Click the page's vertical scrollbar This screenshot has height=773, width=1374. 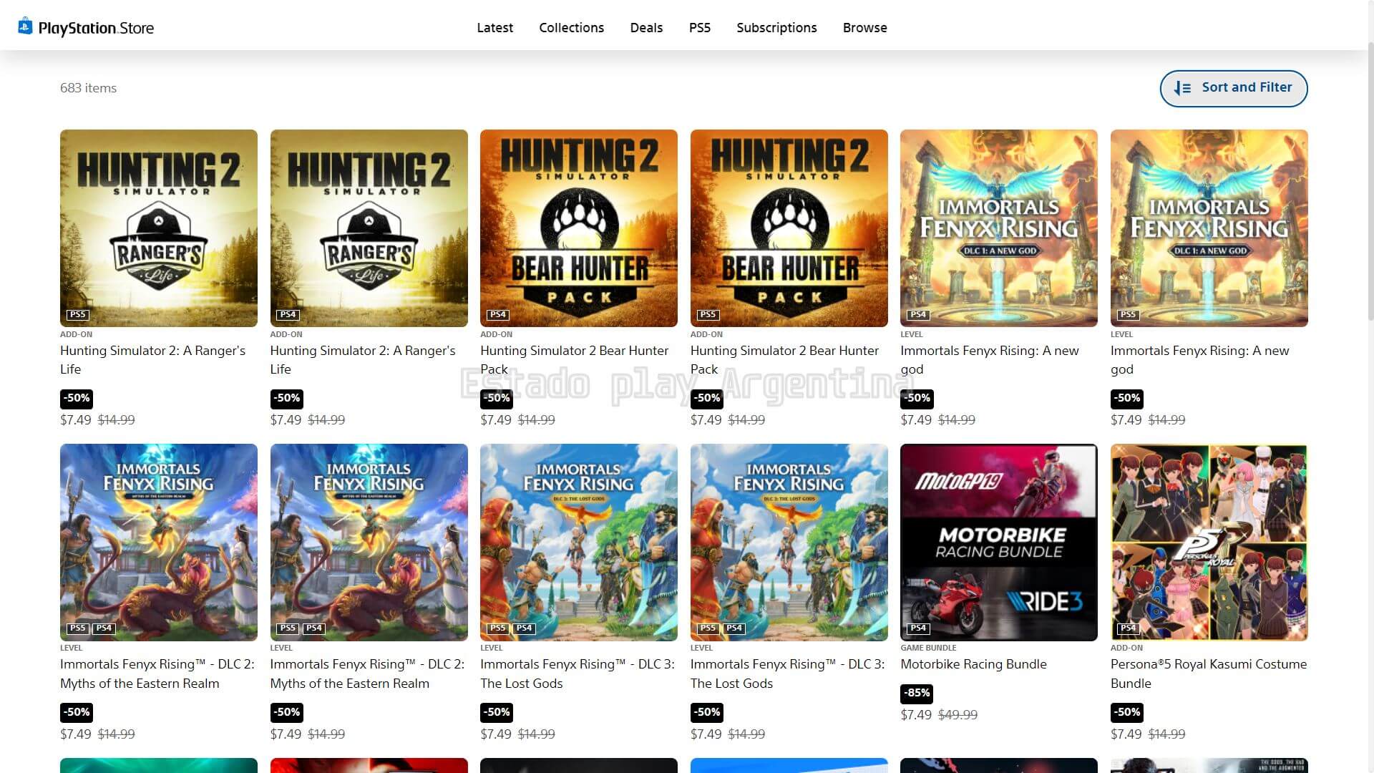point(1370,179)
